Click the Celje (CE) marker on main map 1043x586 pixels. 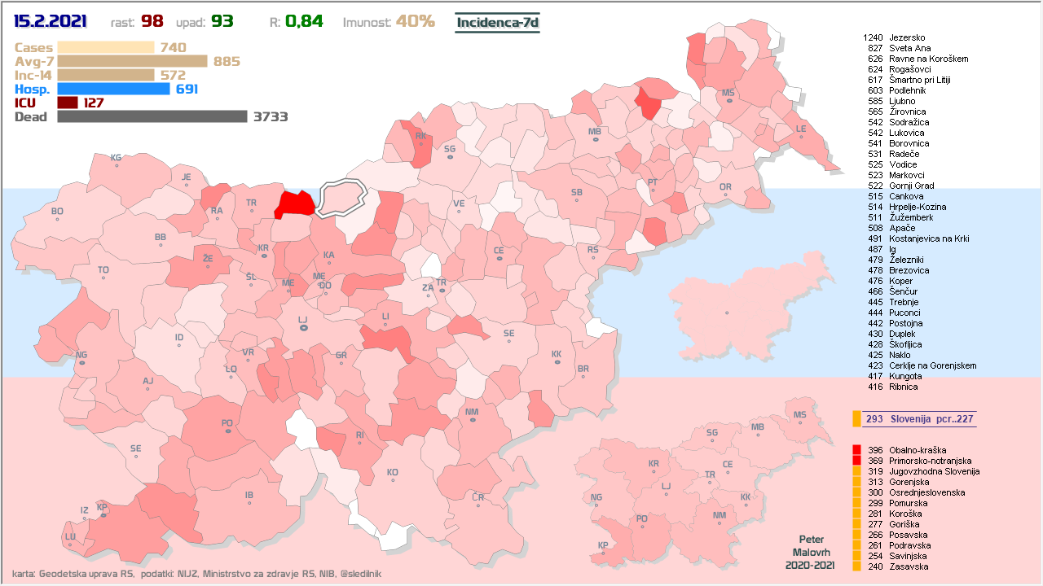(x=499, y=260)
